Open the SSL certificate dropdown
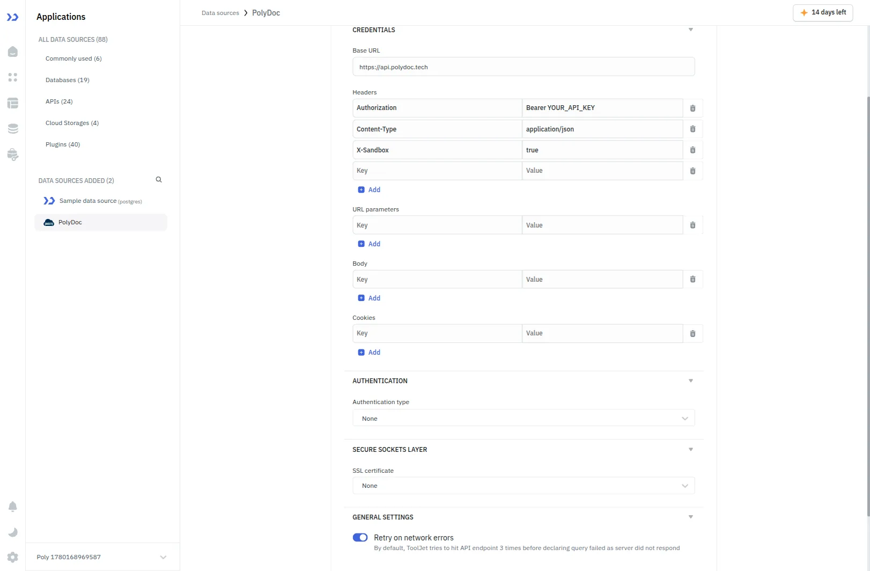The height and width of the screenshot is (571, 870). click(x=524, y=486)
